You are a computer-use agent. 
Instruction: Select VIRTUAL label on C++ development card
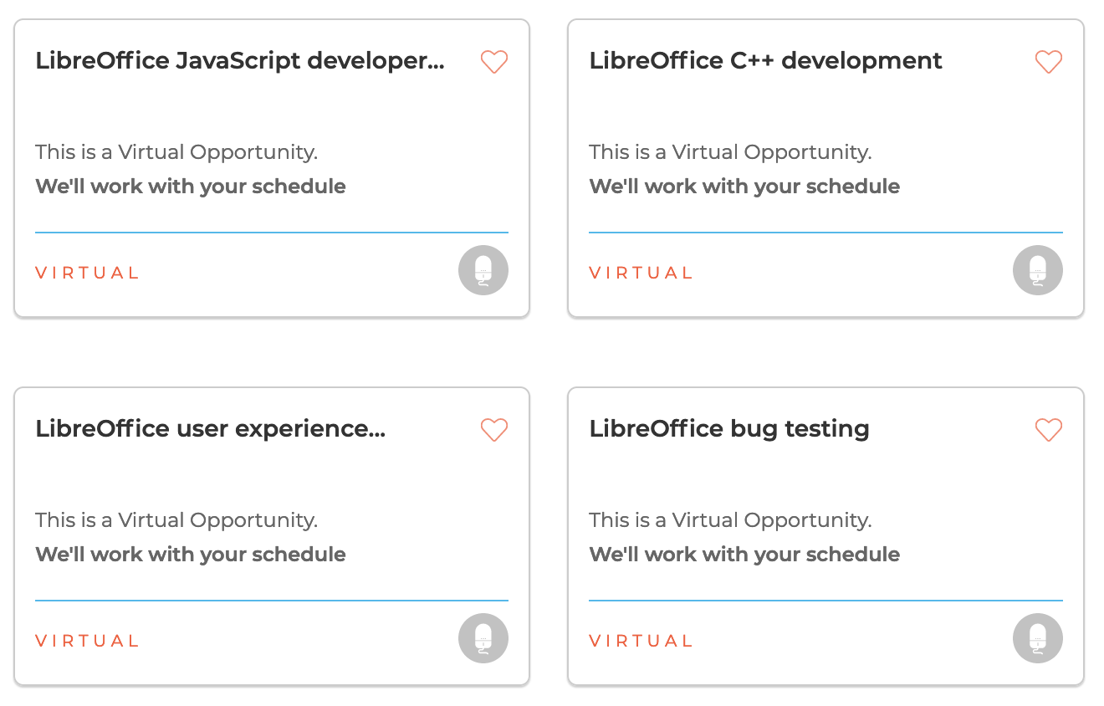pos(641,273)
